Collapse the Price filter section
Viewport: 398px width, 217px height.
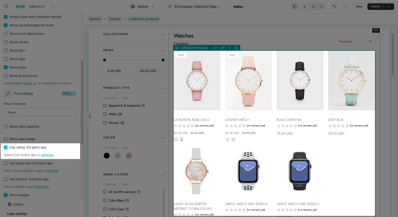(x=163, y=50)
